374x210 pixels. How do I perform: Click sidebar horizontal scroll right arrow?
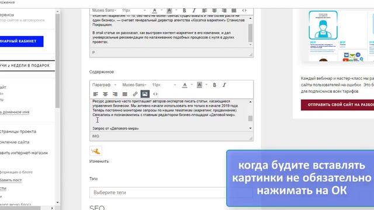(52, 208)
